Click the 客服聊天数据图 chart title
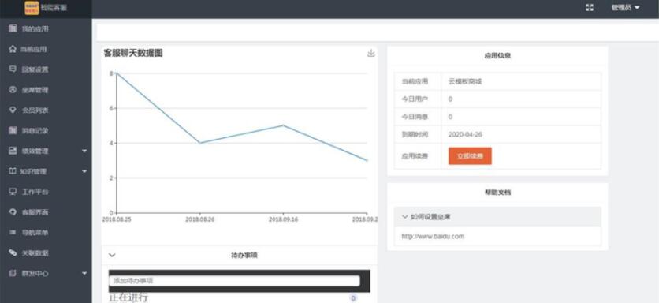Viewport: 659px width, 303px height. (133, 53)
